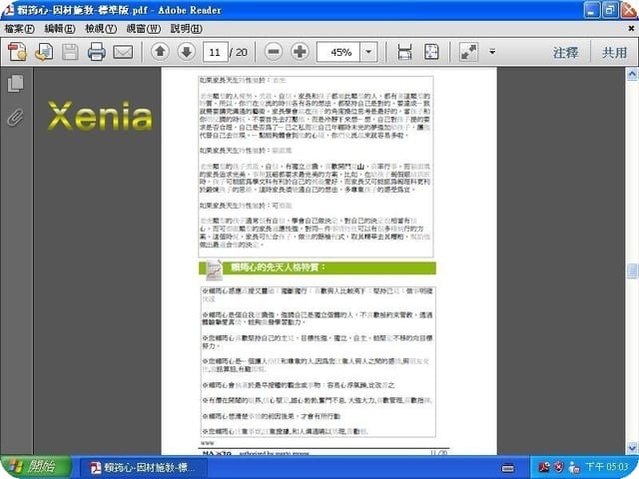The height and width of the screenshot is (479, 639).
Task: Show attachments panel with the paperclip icon
Action: pos(16,118)
